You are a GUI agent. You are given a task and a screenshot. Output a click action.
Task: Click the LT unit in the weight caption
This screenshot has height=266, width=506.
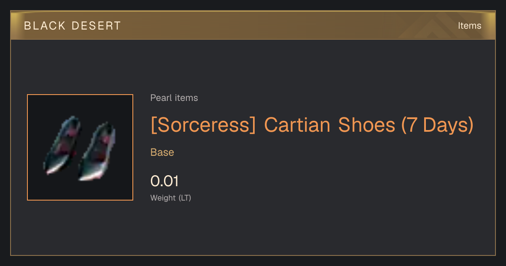pyautogui.click(x=185, y=198)
